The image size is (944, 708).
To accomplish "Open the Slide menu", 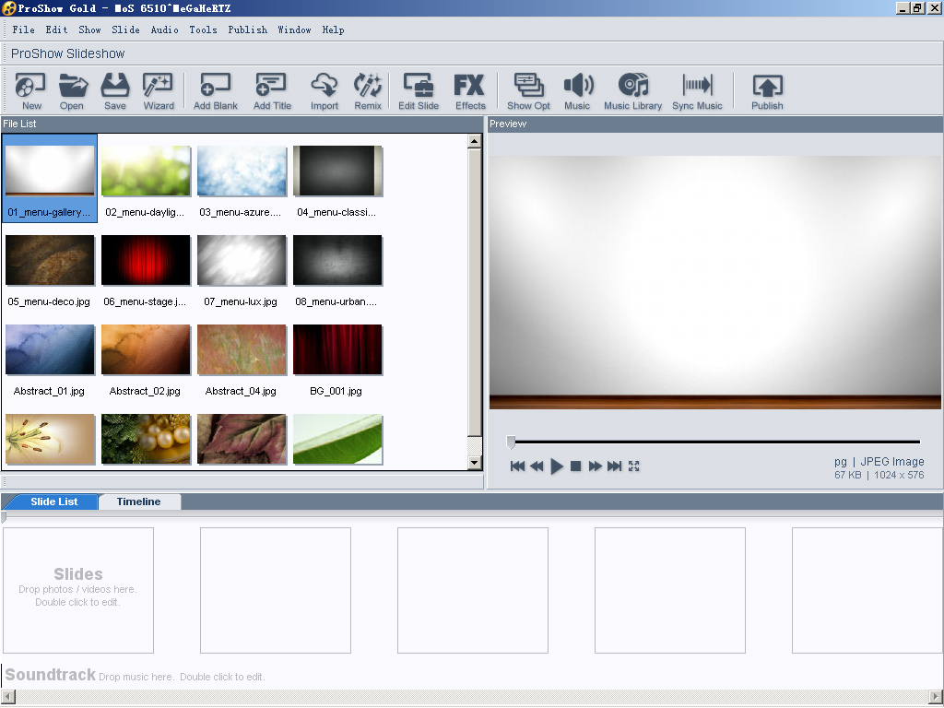I will [x=125, y=29].
